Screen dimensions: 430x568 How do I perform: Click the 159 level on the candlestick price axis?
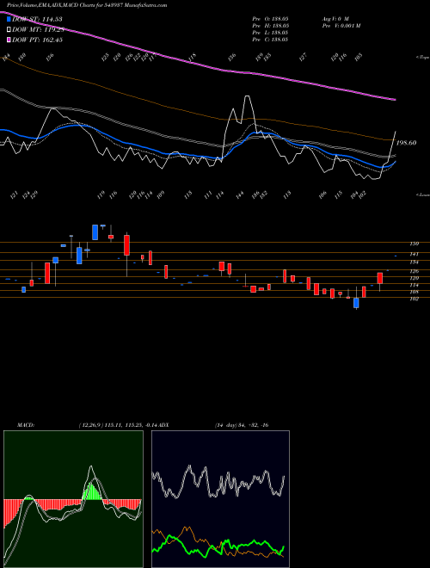(414, 244)
